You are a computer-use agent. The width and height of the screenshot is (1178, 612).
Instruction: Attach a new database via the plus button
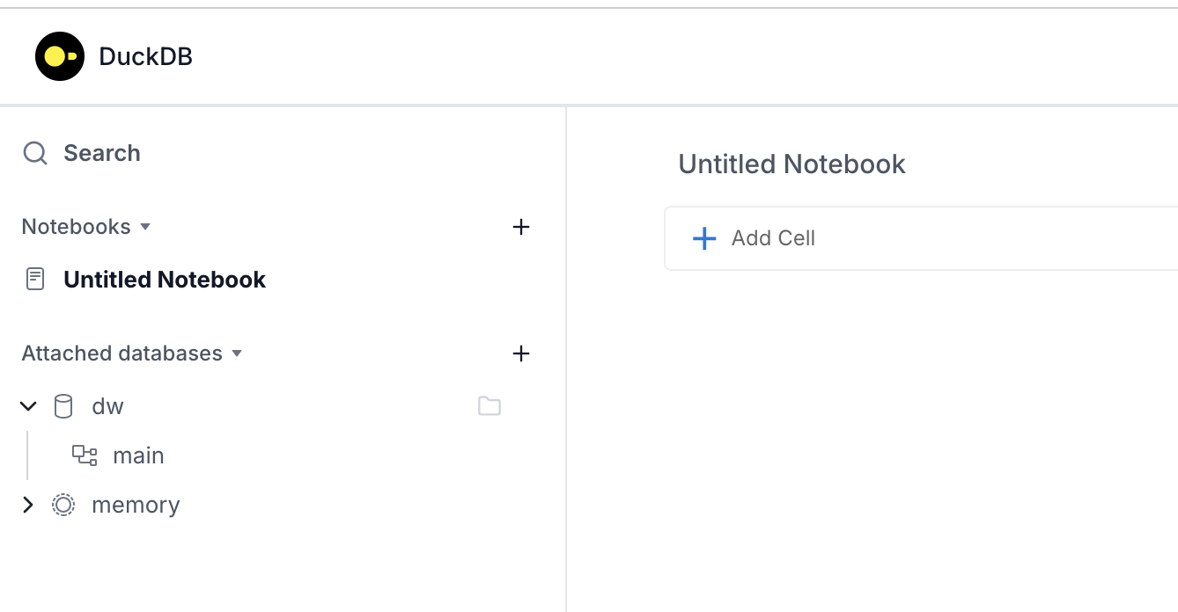pyautogui.click(x=521, y=353)
